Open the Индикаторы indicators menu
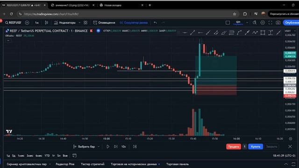Image resolution: width=299 pixels, height=168 pixels. tap(65, 23)
